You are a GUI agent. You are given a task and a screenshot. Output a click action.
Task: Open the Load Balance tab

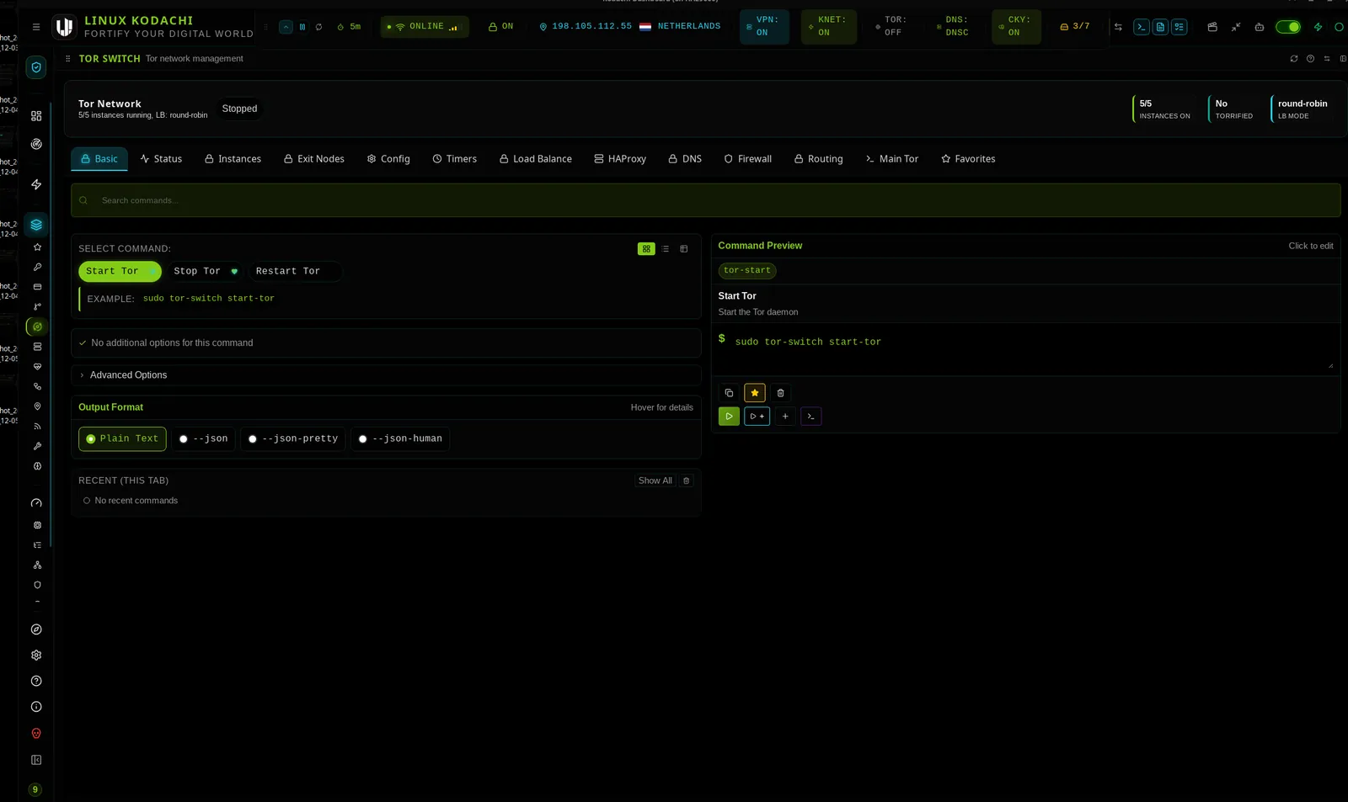click(x=535, y=159)
